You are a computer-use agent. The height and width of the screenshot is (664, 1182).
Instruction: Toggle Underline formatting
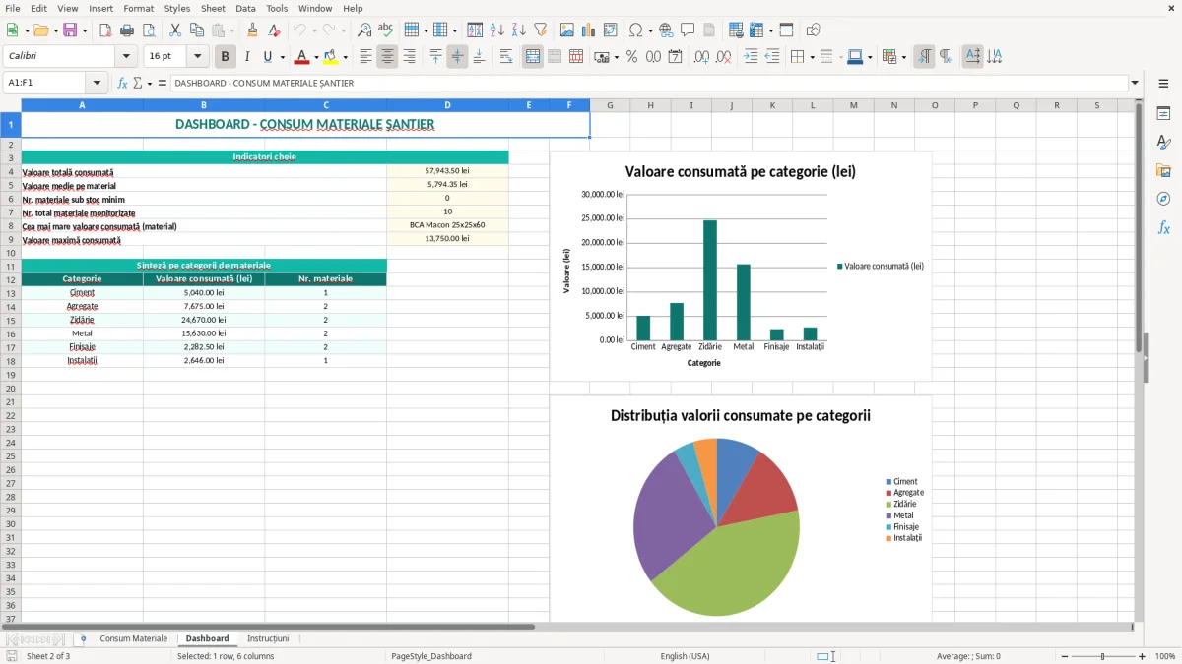(x=267, y=57)
